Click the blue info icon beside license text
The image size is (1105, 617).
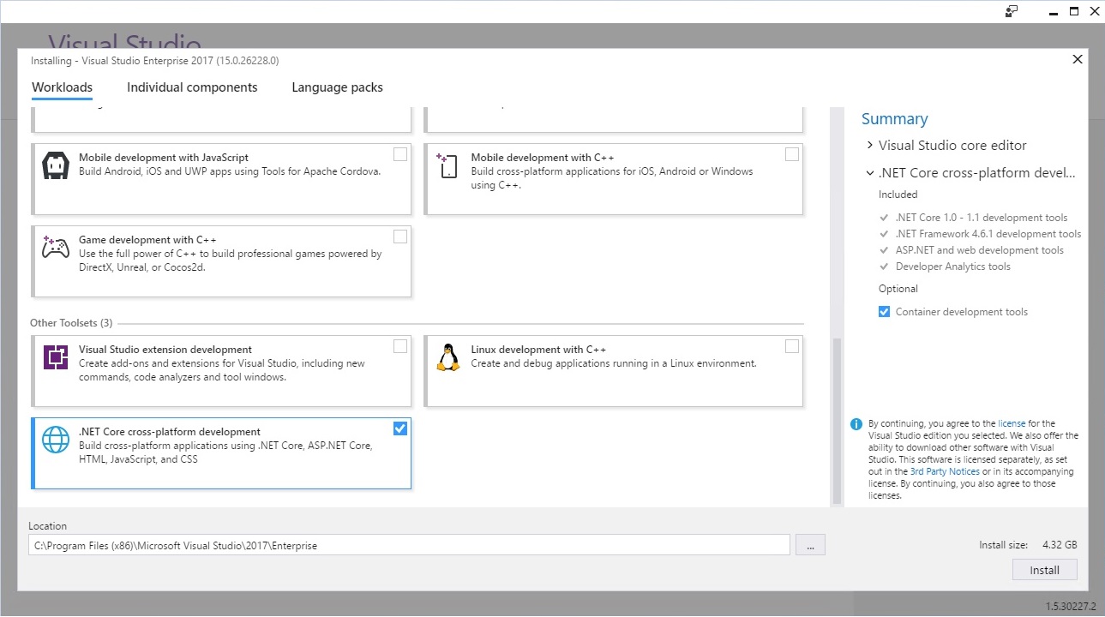(x=856, y=424)
